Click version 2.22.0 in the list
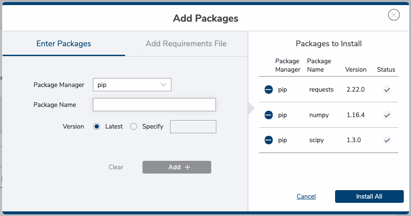The height and width of the screenshot is (216, 411). tap(356, 90)
